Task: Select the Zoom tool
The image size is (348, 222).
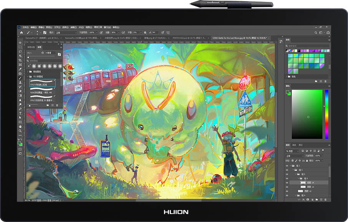Action: [20, 131]
